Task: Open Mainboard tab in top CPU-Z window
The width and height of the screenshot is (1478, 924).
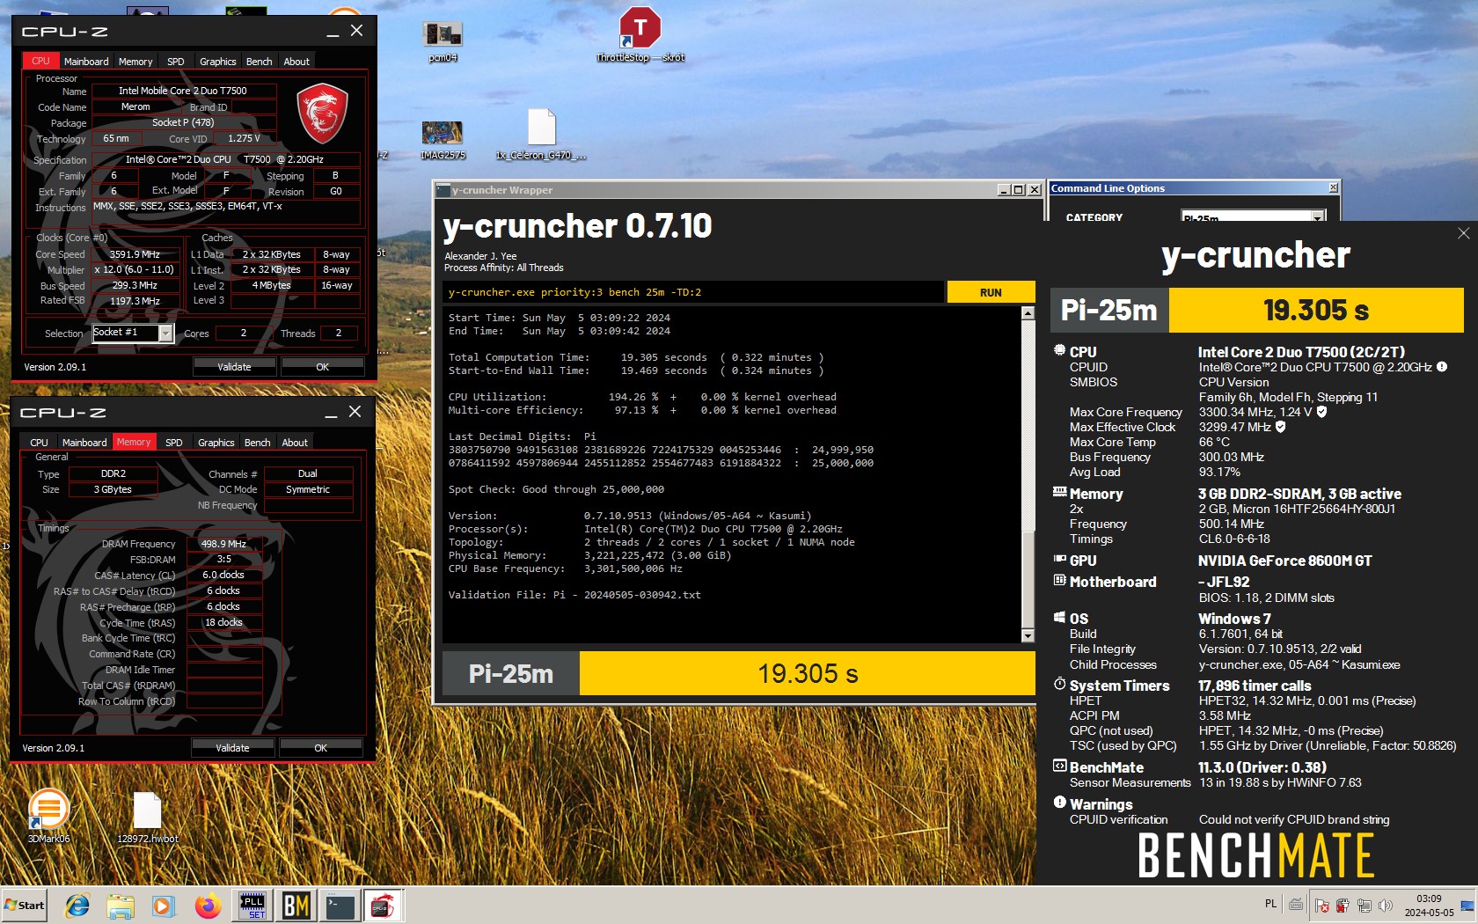Action: coord(86,62)
